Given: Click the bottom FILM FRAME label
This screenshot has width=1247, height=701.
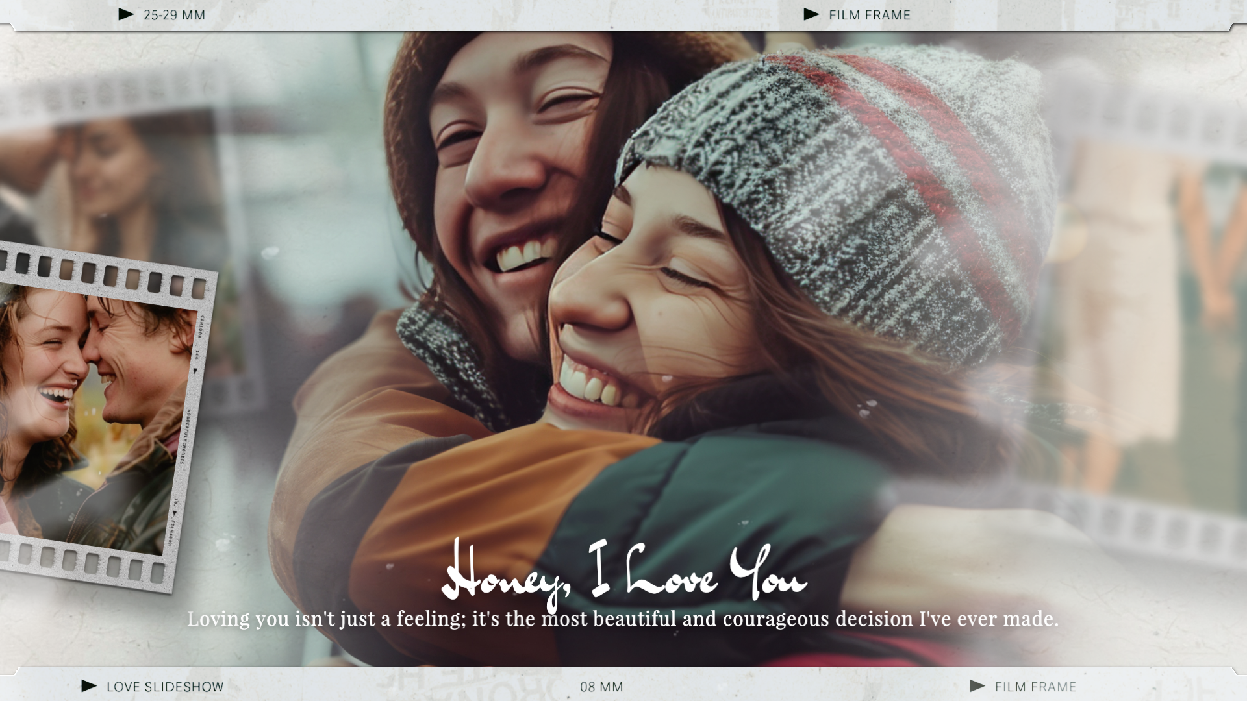Looking at the screenshot, I should [1035, 687].
